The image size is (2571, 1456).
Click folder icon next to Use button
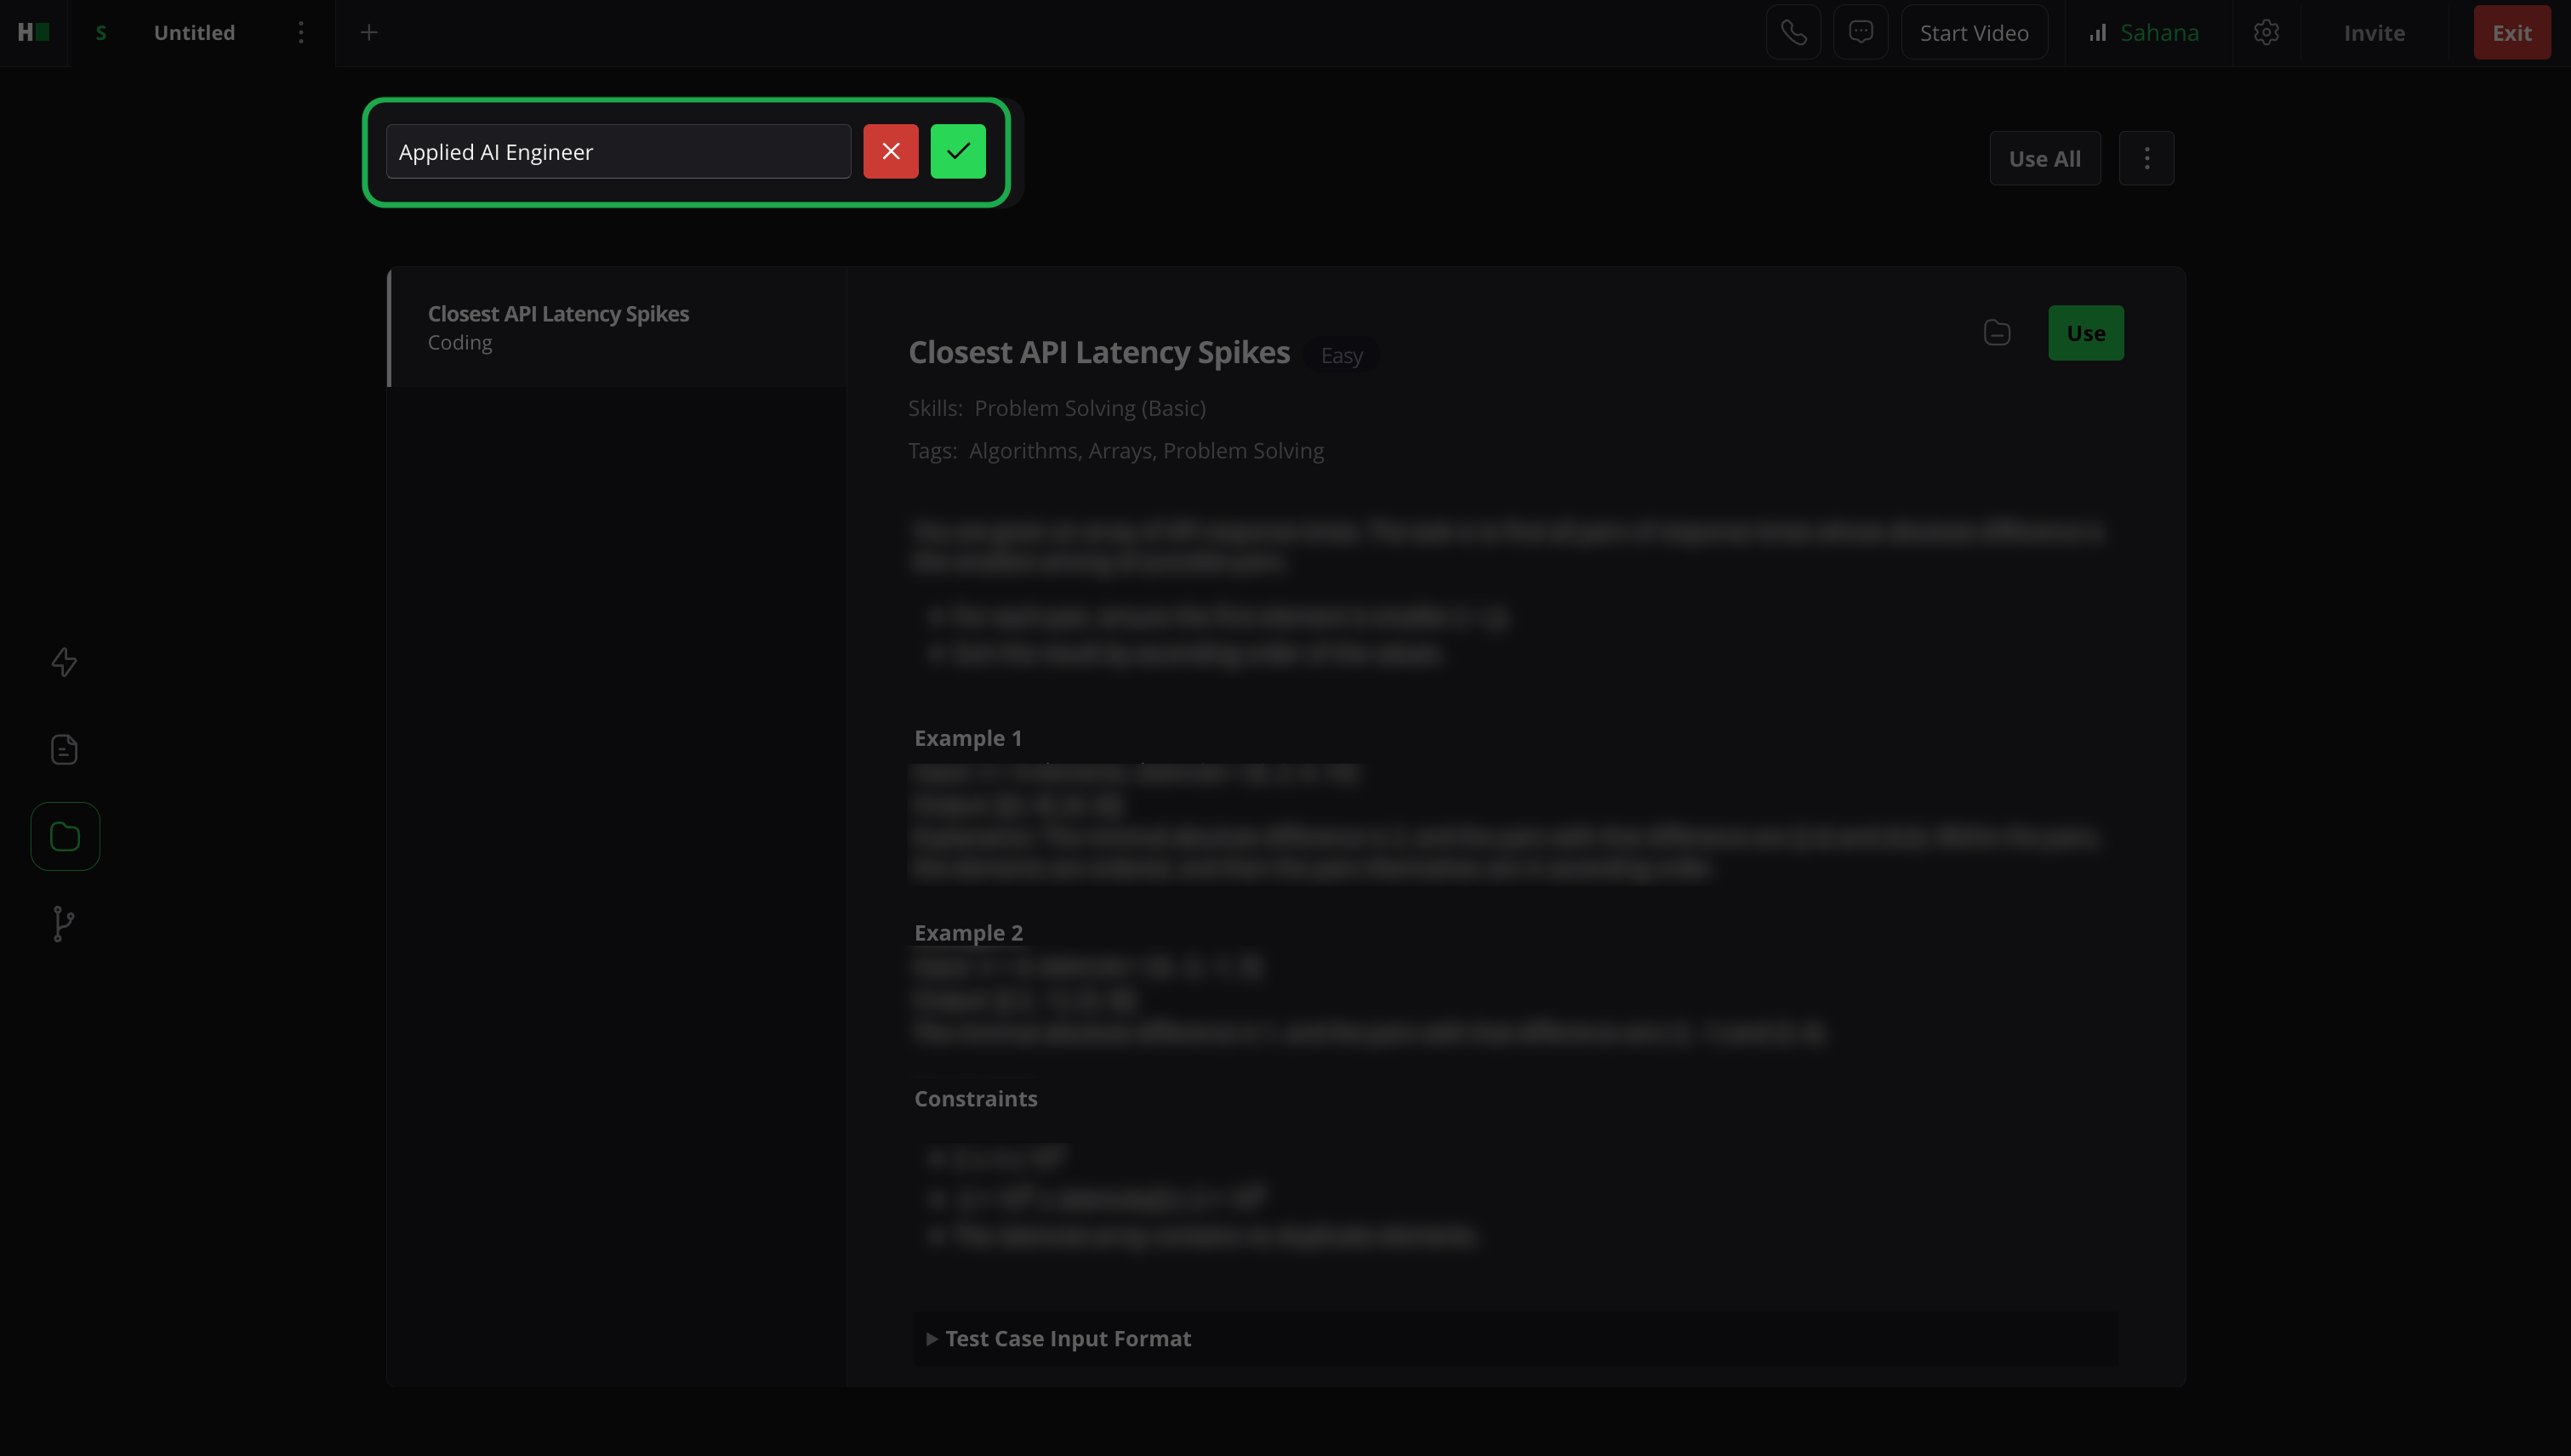click(1997, 333)
